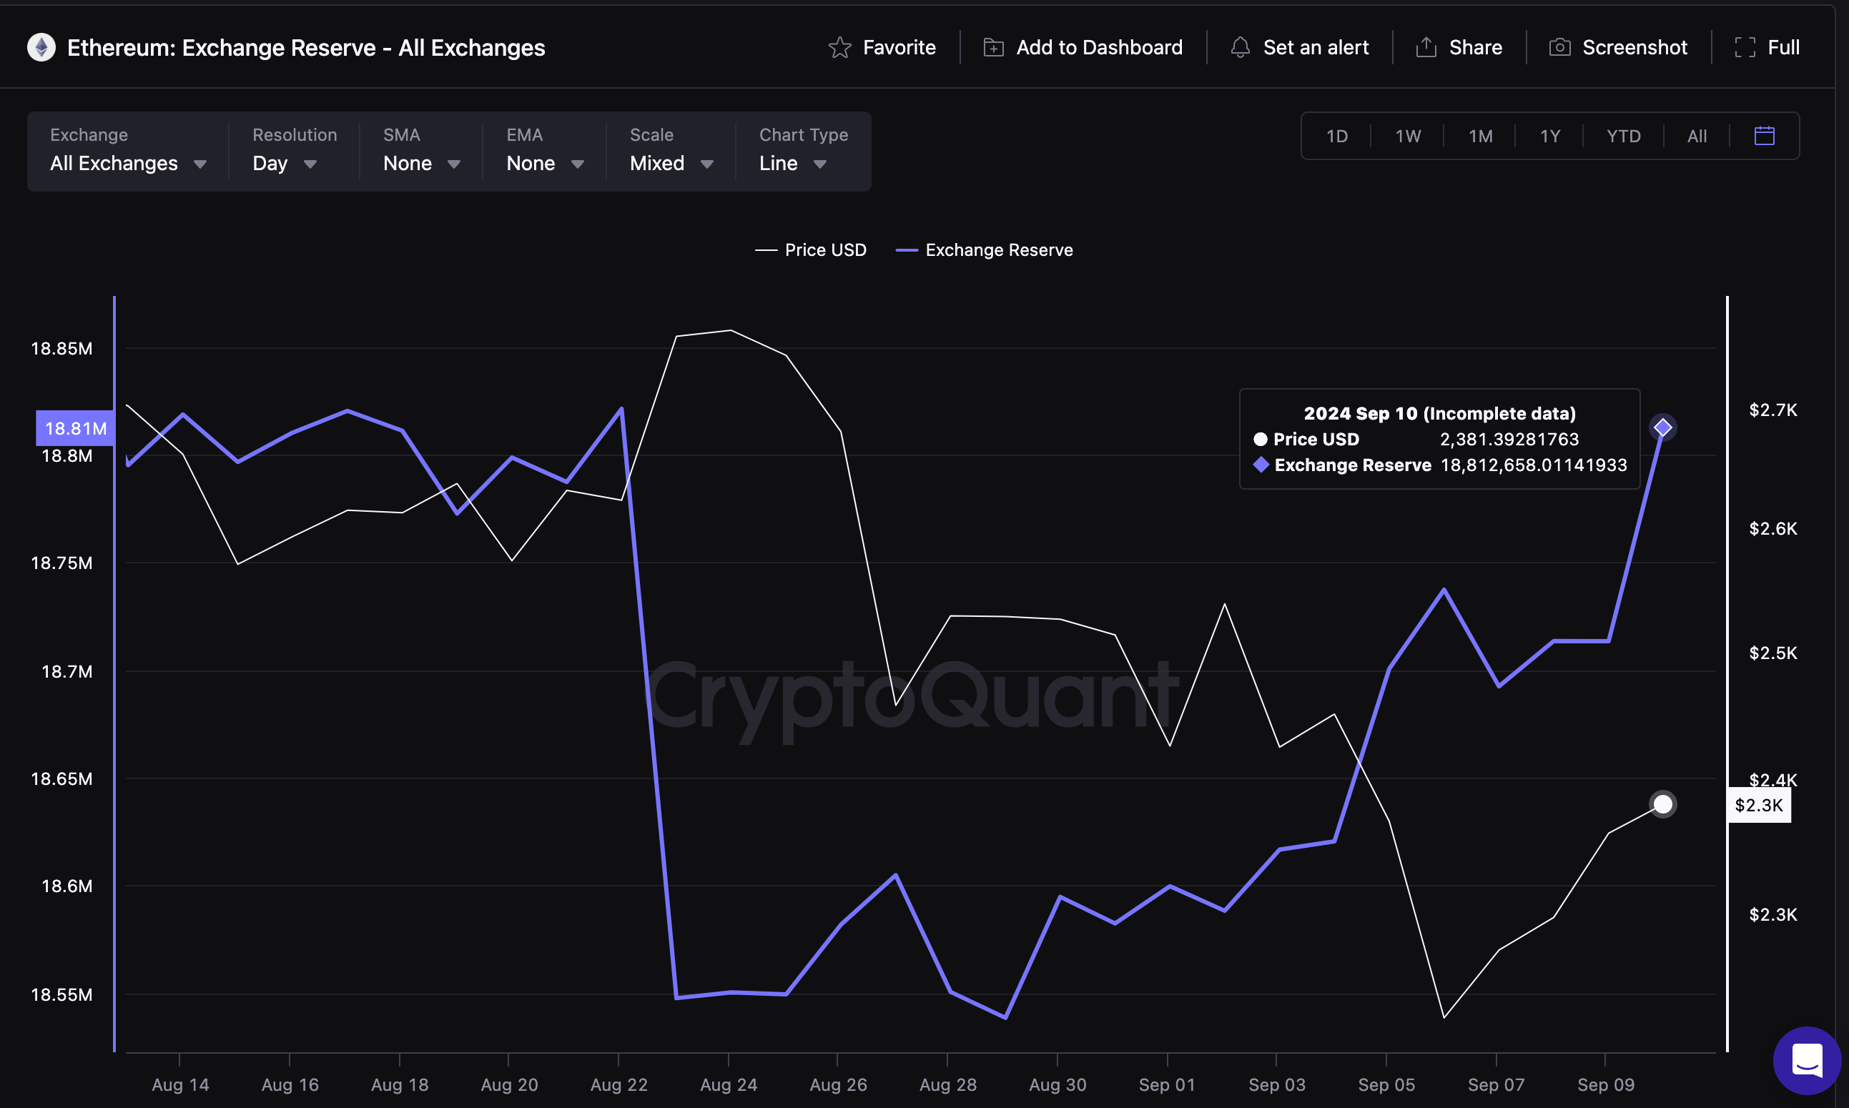Select the All time period tab
The height and width of the screenshot is (1108, 1849).
[1697, 133]
